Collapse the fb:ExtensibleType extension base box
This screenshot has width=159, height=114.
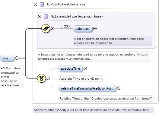point(40,16)
